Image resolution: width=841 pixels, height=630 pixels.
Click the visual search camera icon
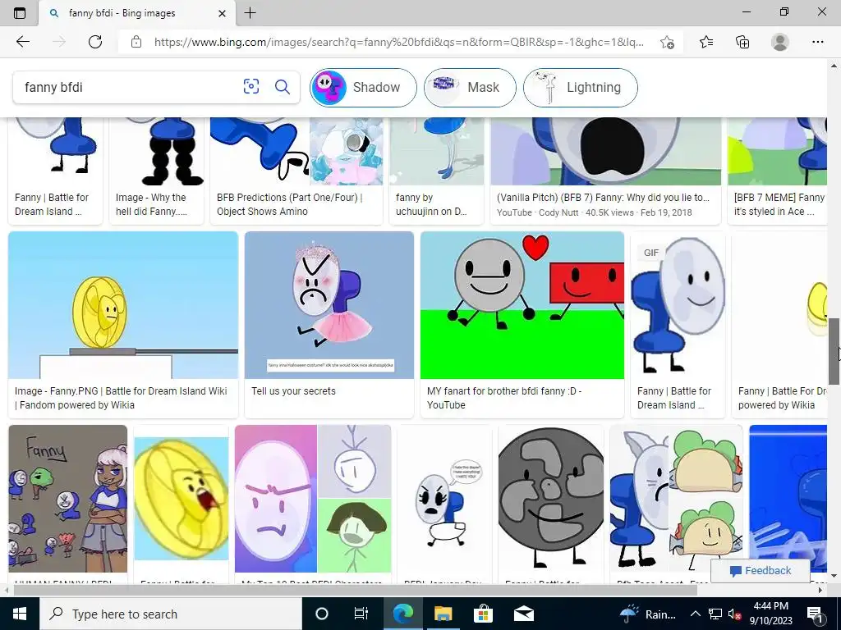point(251,86)
